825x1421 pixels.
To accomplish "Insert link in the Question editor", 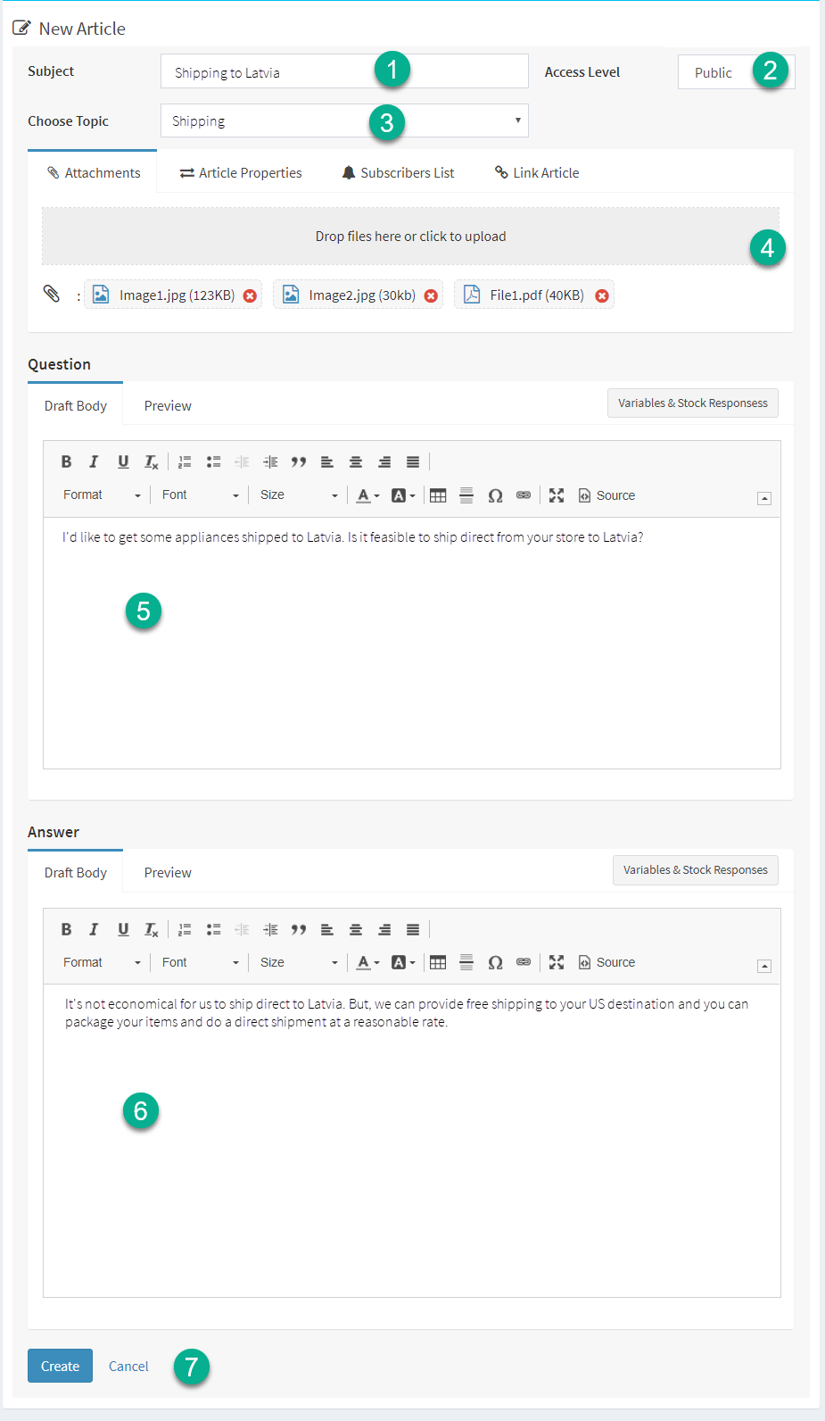I will (524, 495).
